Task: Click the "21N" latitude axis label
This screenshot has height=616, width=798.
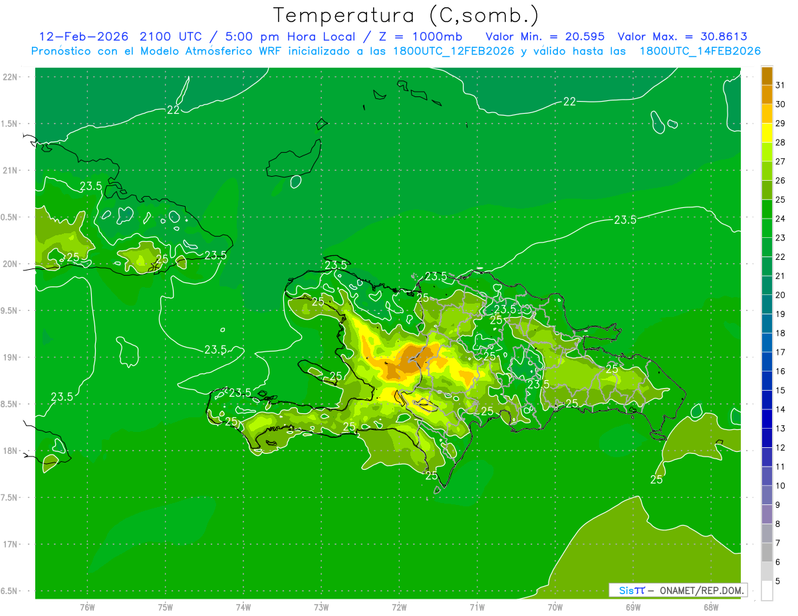Action: point(10,171)
